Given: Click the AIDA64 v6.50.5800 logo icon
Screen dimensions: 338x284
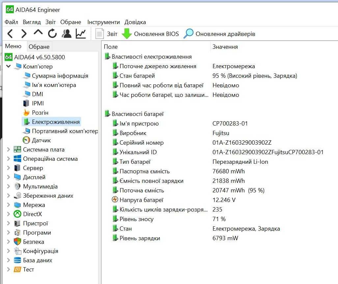Looking at the screenshot, I should (9, 57).
